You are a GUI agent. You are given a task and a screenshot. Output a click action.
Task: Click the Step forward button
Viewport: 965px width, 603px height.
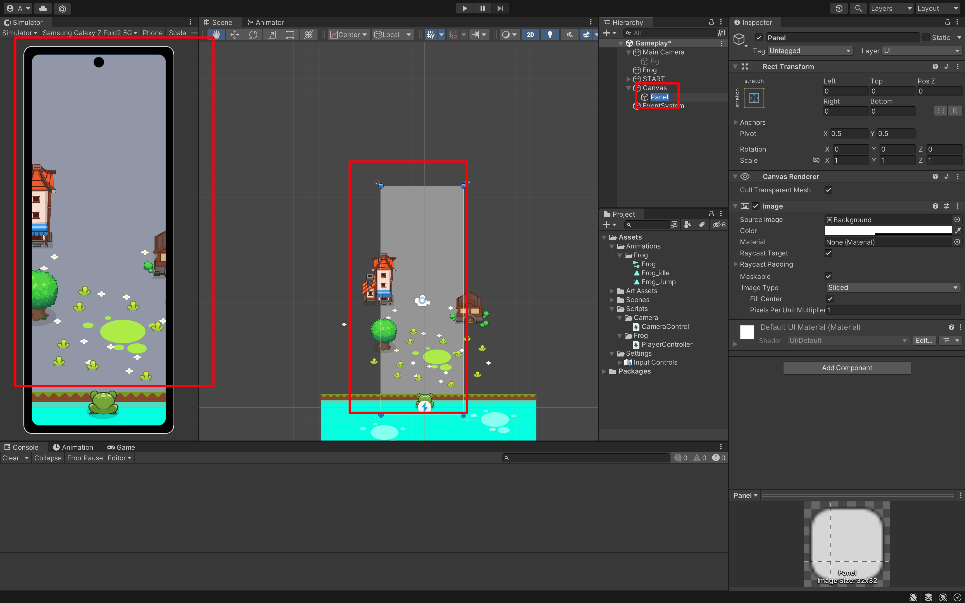(500, 8)
